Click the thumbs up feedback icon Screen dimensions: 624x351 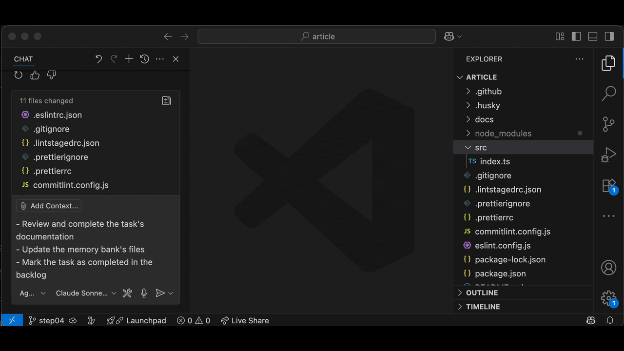click(x=35, y=75)
